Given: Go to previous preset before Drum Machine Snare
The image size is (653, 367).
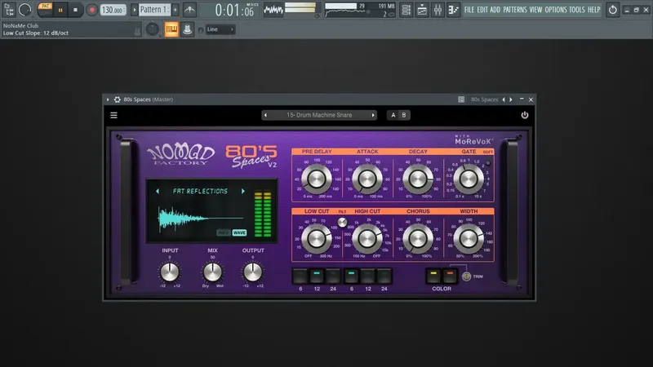Looking at the screenshot, I should (266, 115).
